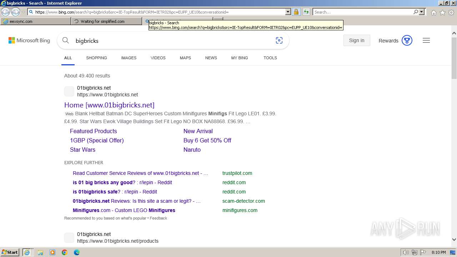Open the Featured Products sitelink
Screen dimensions: 457x257
(94, 131)
